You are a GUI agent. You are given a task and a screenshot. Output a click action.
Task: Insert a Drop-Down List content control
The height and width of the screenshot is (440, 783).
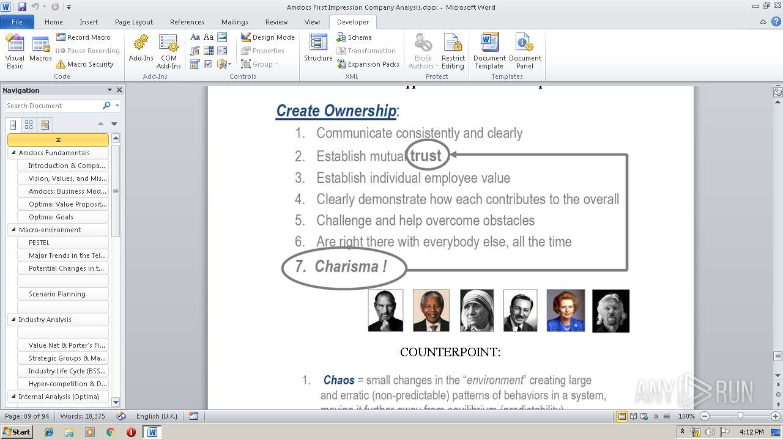(222, 51)
